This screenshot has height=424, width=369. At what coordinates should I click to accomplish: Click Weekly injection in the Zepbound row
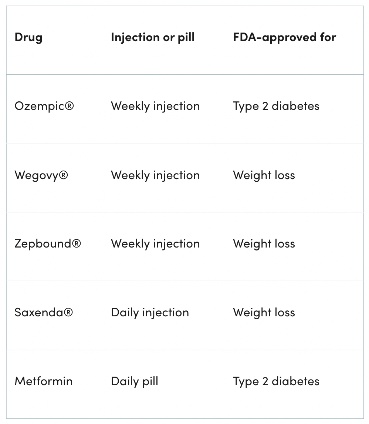[155, 243]
